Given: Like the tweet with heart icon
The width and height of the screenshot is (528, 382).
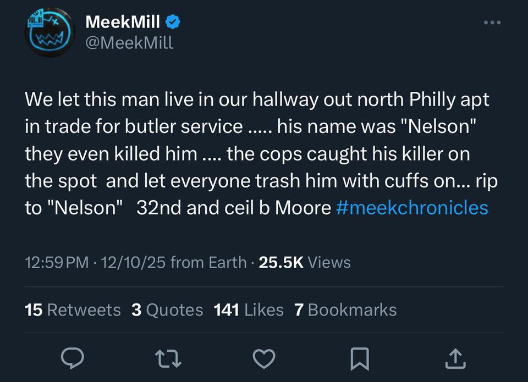Looking at the screenshot, I should pos(264,359).
